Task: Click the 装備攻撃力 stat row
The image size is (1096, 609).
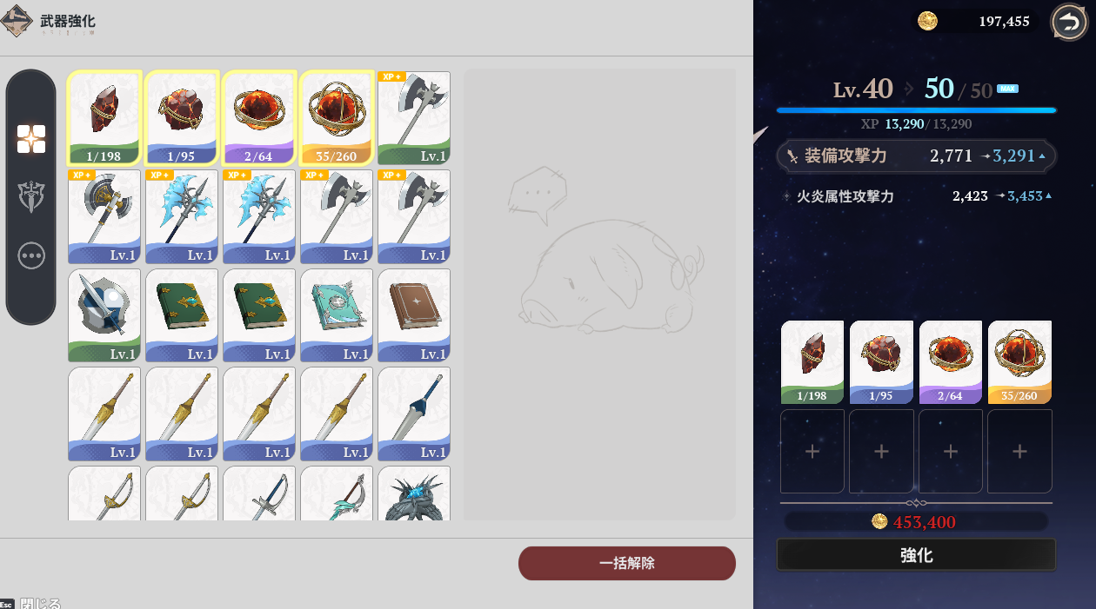Action: 916,156
